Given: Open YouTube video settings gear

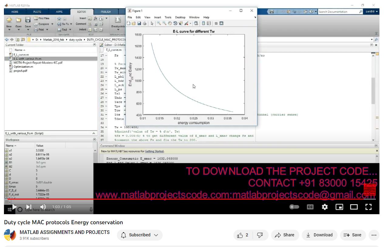Looking at the screenshot, I should 325,207.
